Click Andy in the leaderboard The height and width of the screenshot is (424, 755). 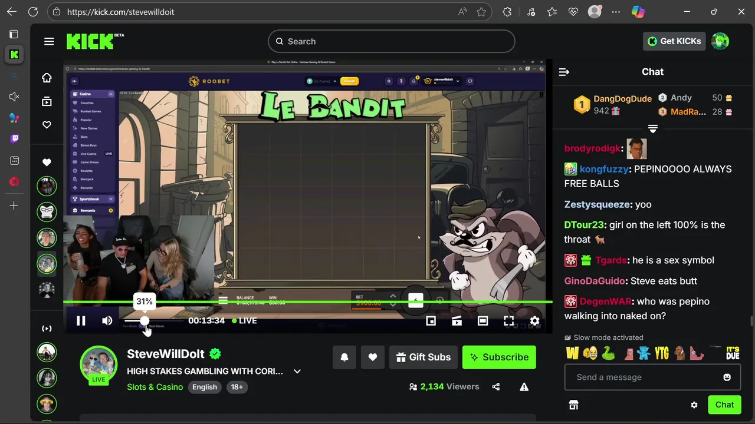[681, 98]
